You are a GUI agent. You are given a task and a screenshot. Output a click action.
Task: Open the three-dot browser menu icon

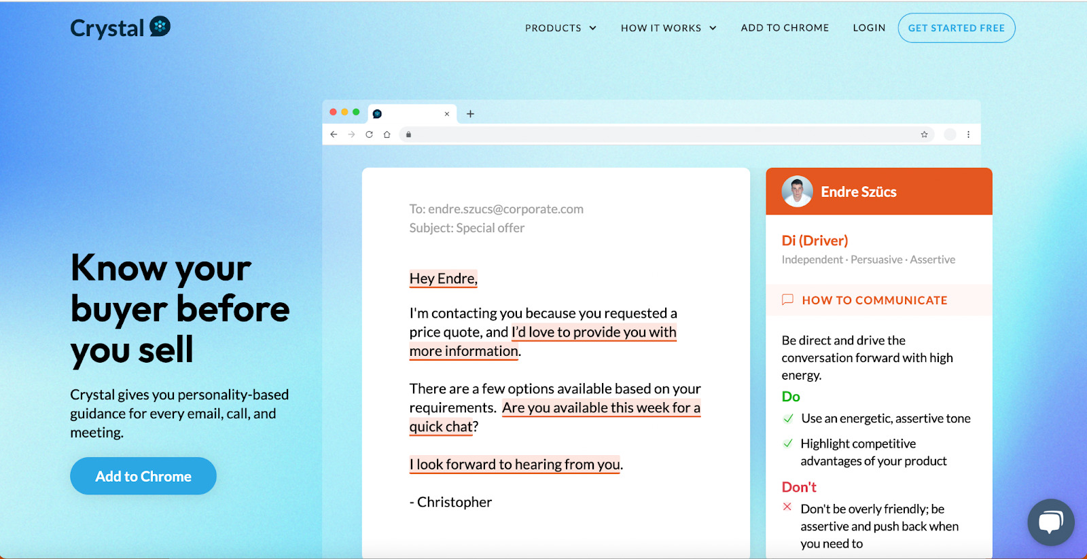968,134
